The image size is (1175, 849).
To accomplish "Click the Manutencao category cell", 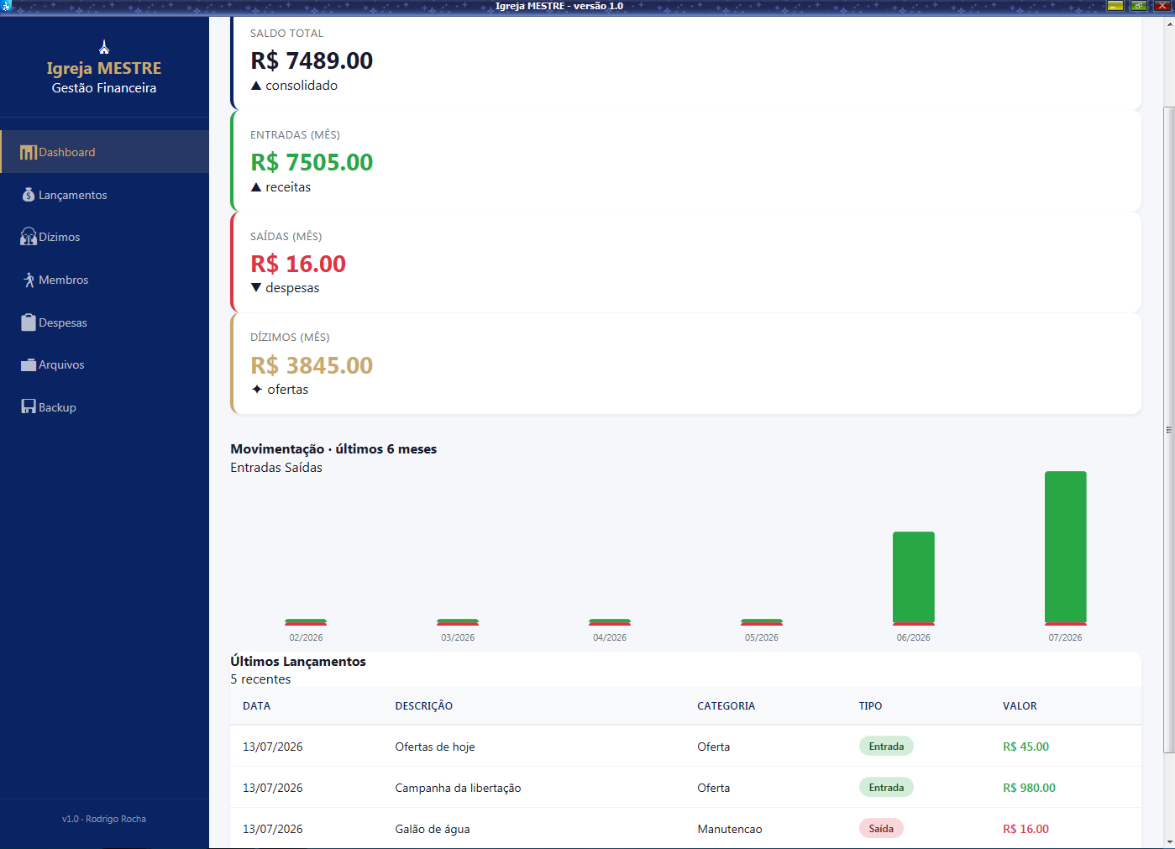I will 730,829.
